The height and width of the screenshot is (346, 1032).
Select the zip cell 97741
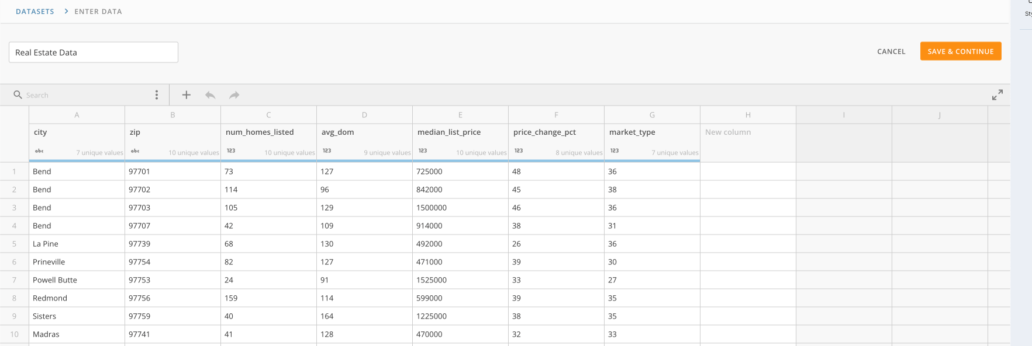(x=172, y=334)
